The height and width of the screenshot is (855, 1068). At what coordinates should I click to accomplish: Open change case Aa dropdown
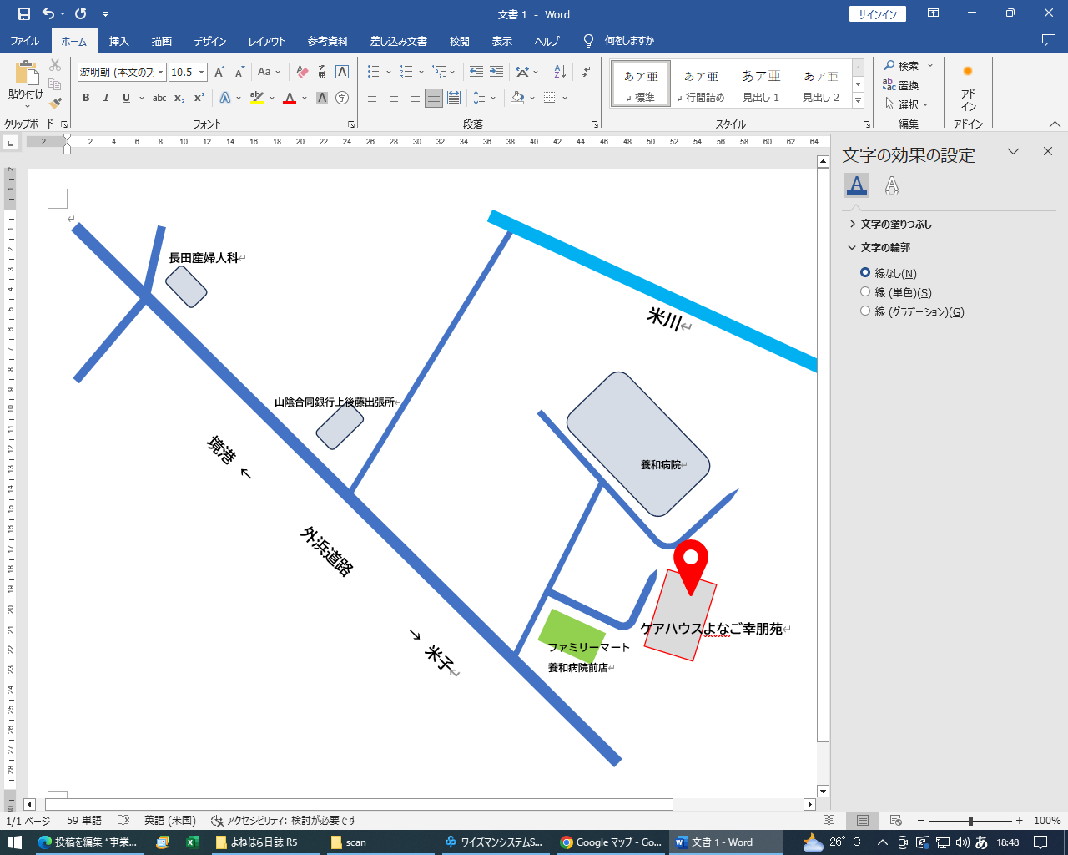click(269, 73)
